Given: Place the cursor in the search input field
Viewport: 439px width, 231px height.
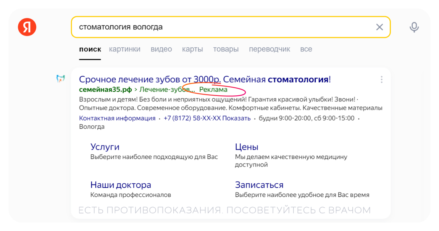Looking at the screenshot, I should click(191, 27).
